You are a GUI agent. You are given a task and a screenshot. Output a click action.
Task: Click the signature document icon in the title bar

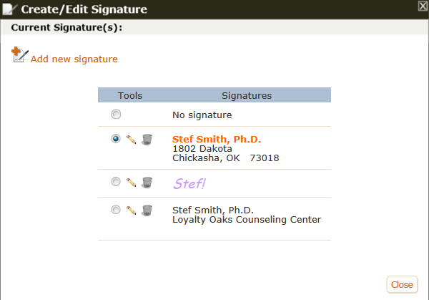point(9,9)
